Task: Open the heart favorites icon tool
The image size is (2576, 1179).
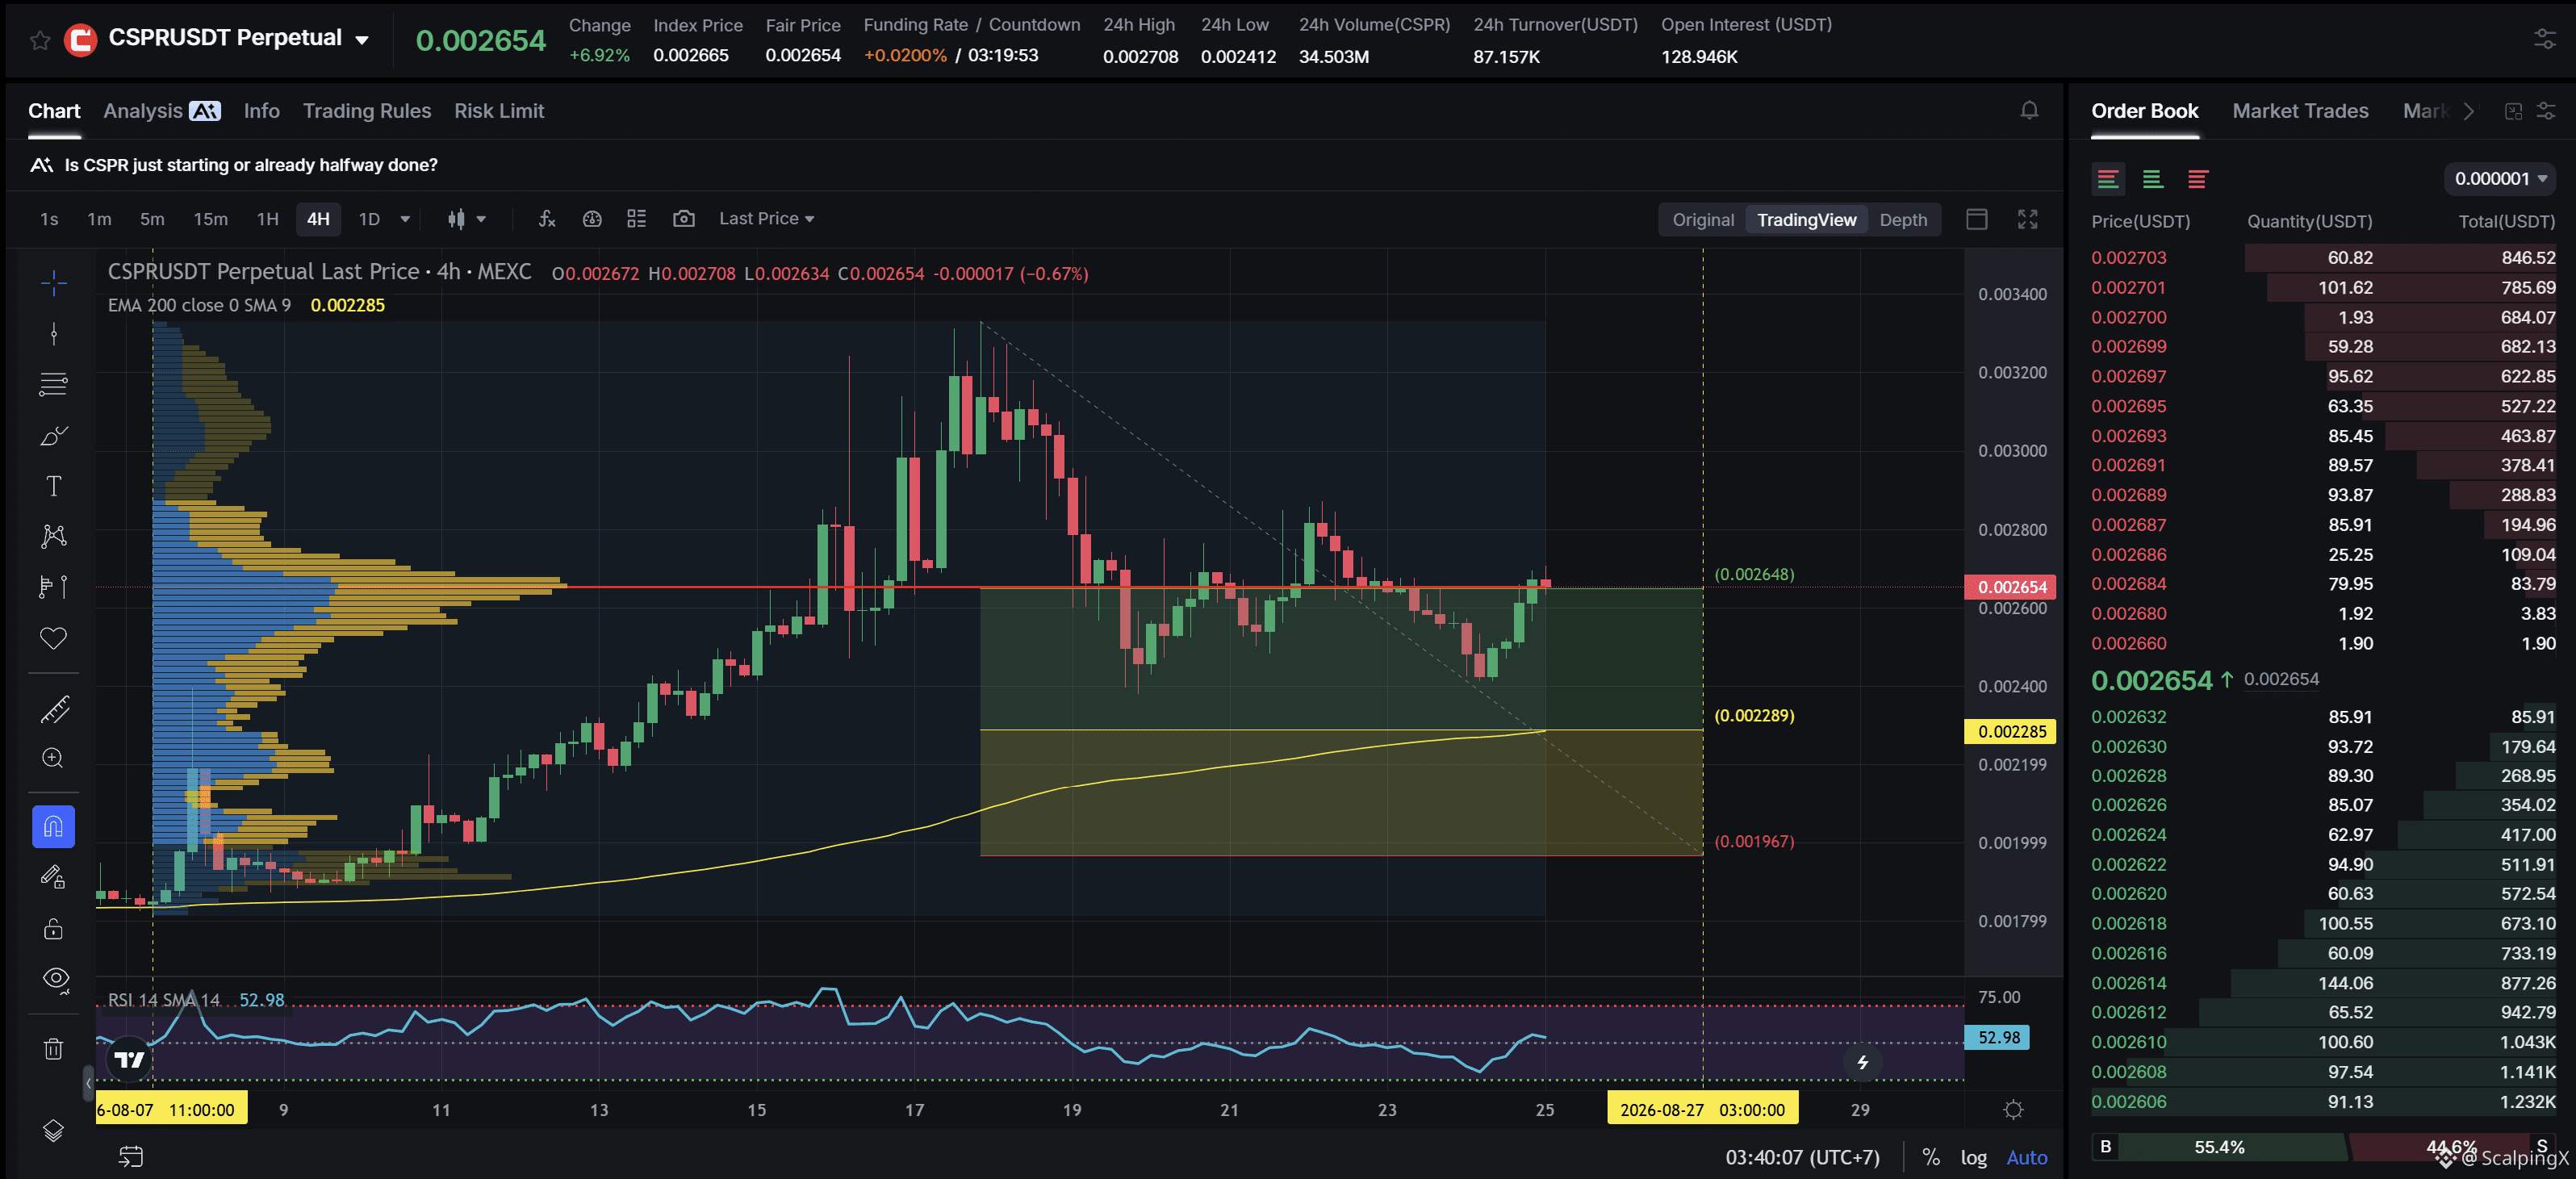Action: coord(54,638)
